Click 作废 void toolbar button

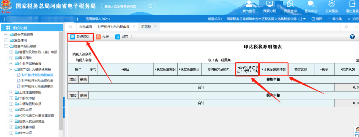pos(102,37)
